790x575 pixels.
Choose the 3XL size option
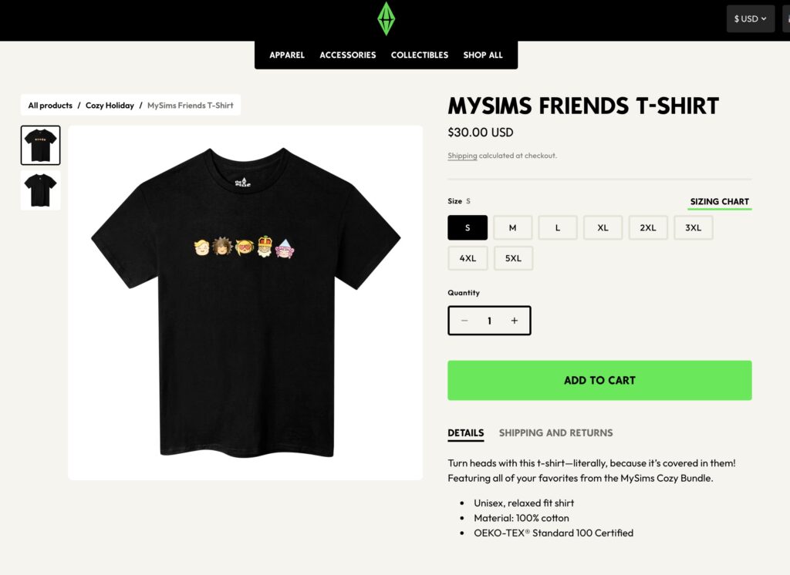point(693,228)
